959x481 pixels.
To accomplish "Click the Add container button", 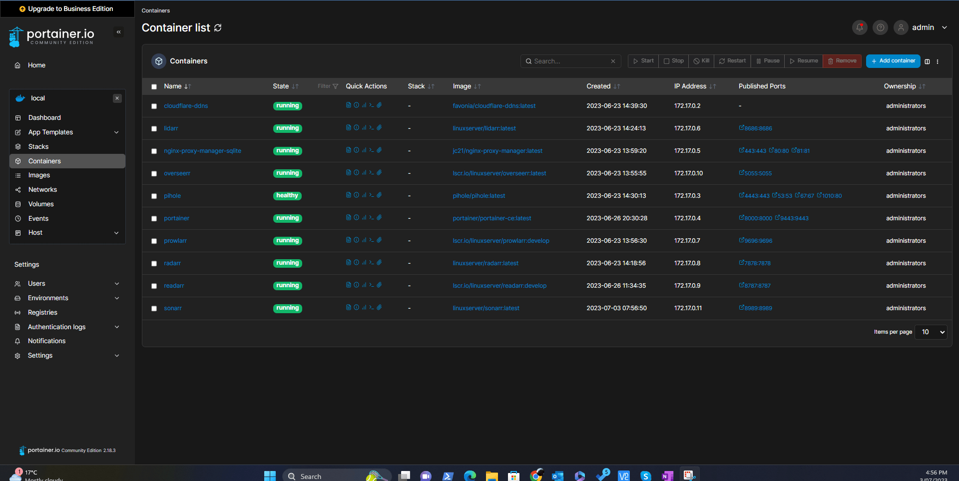I will click(893, 61).
